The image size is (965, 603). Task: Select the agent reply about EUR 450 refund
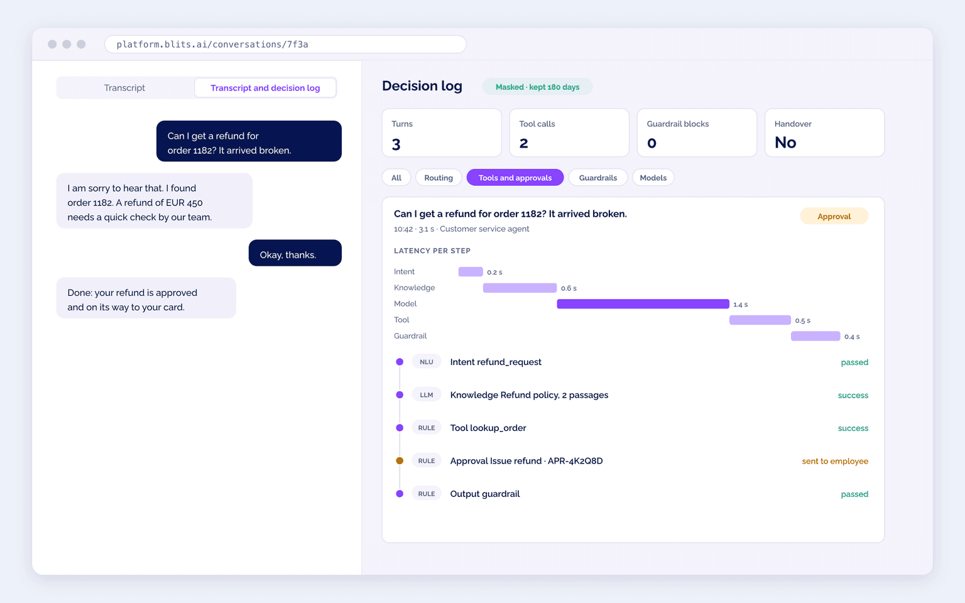pyautogui.click(x=155, y=201)
